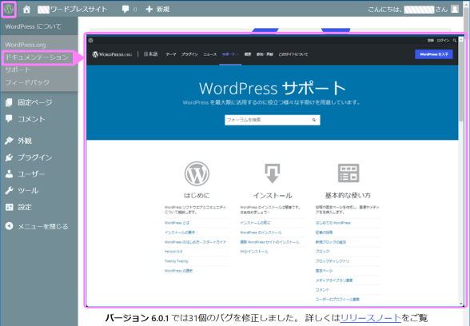Click the collapse-menu arrow icon
Viewport: 470px width, 326px height.
click(9, 226)
